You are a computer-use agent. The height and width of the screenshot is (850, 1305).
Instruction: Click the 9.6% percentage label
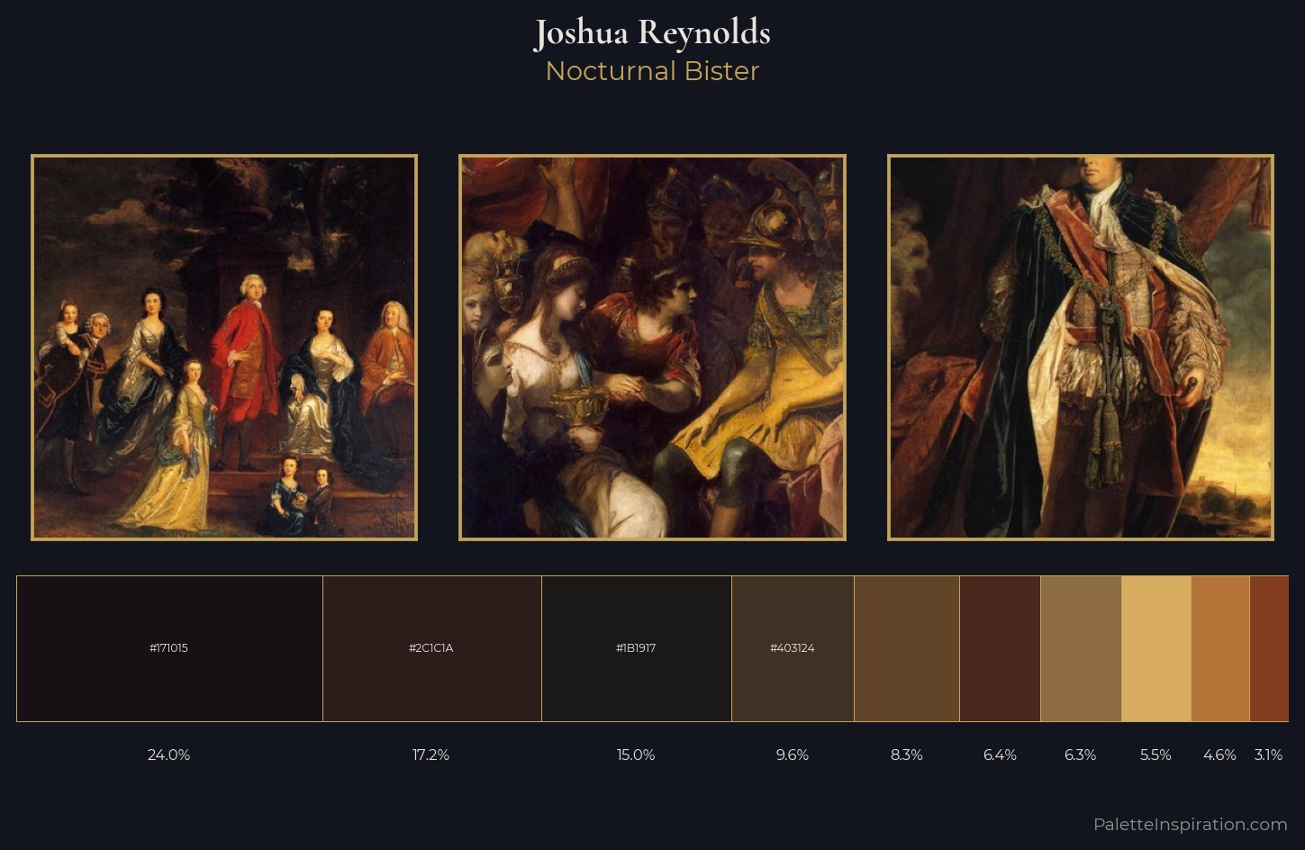click(793, 755)
